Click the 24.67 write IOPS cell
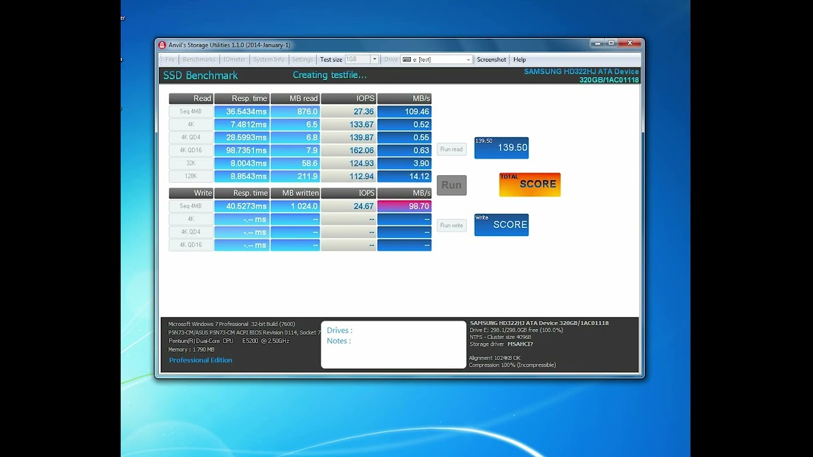Viewport: 813px width, 457px height. click(349, 206)
